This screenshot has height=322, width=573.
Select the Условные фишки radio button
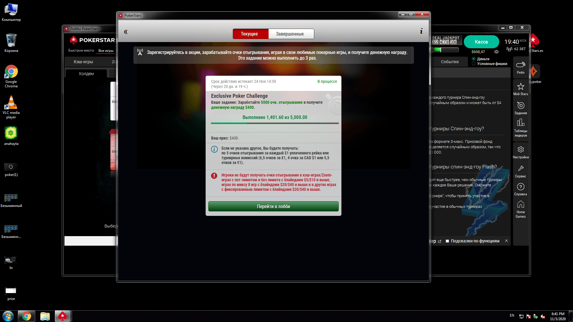coord(474,64)
